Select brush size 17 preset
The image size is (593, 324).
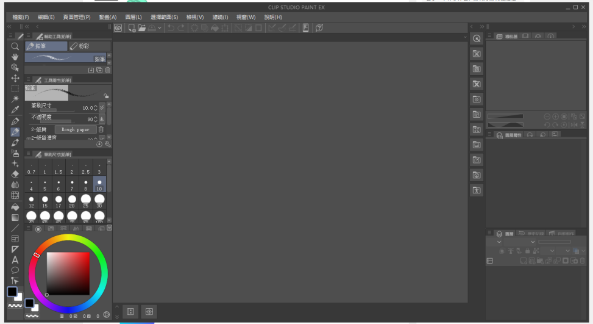tap(59, 201)
